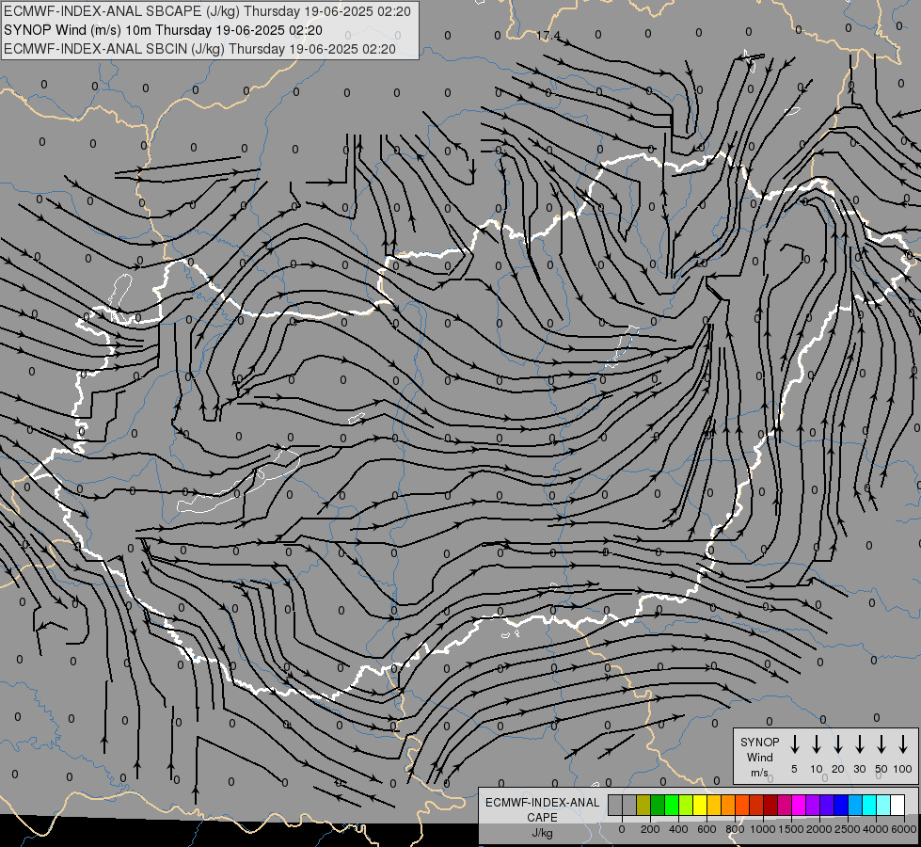
Task: Click the 200 label on the CAPE scale
Action: (x=650, y=829)
